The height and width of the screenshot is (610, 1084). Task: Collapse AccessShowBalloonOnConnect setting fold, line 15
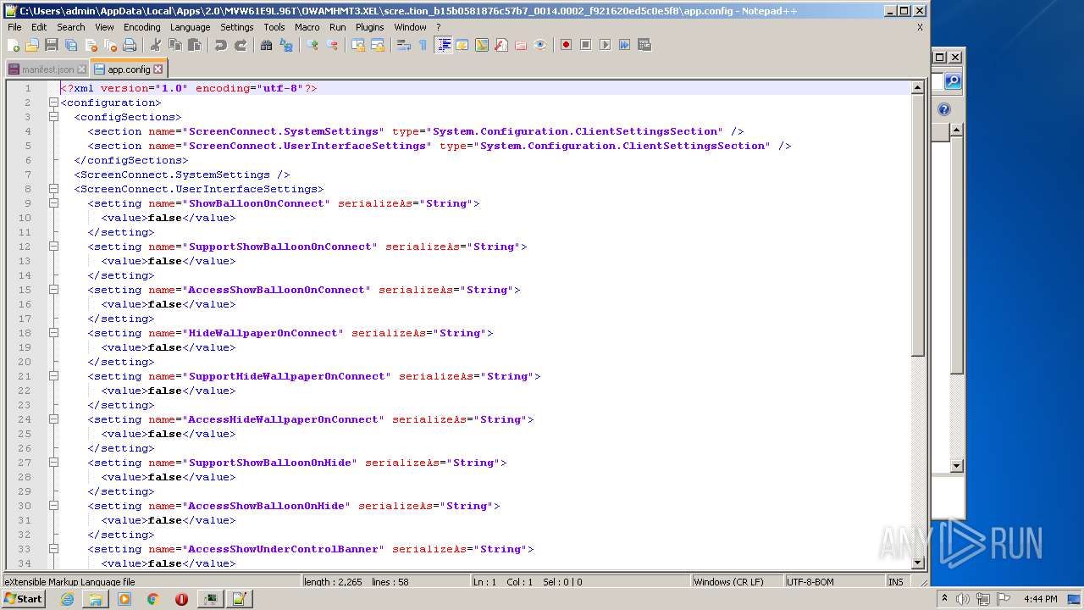(x=53, y=290)
